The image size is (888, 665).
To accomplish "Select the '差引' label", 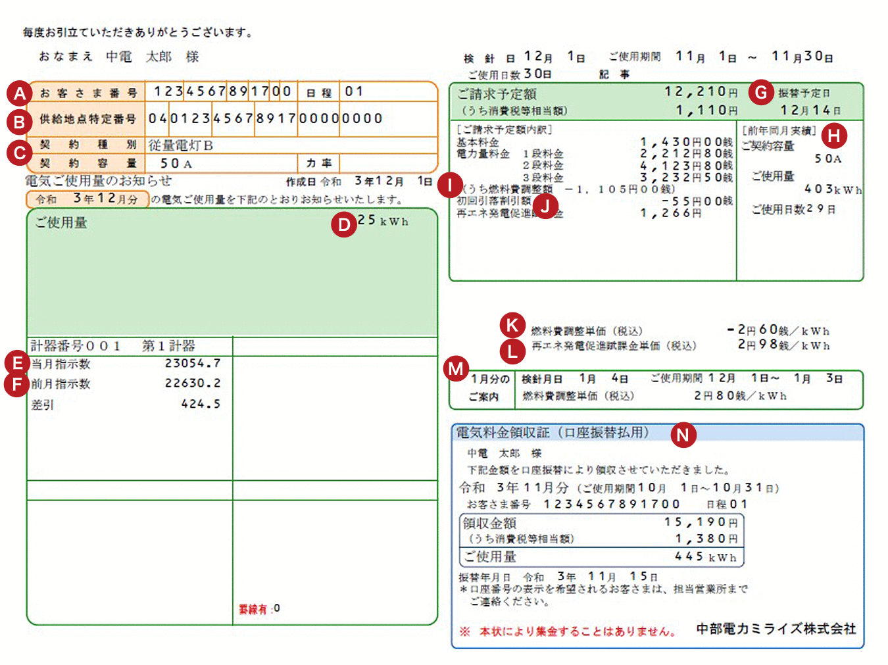I will point(42,405).
